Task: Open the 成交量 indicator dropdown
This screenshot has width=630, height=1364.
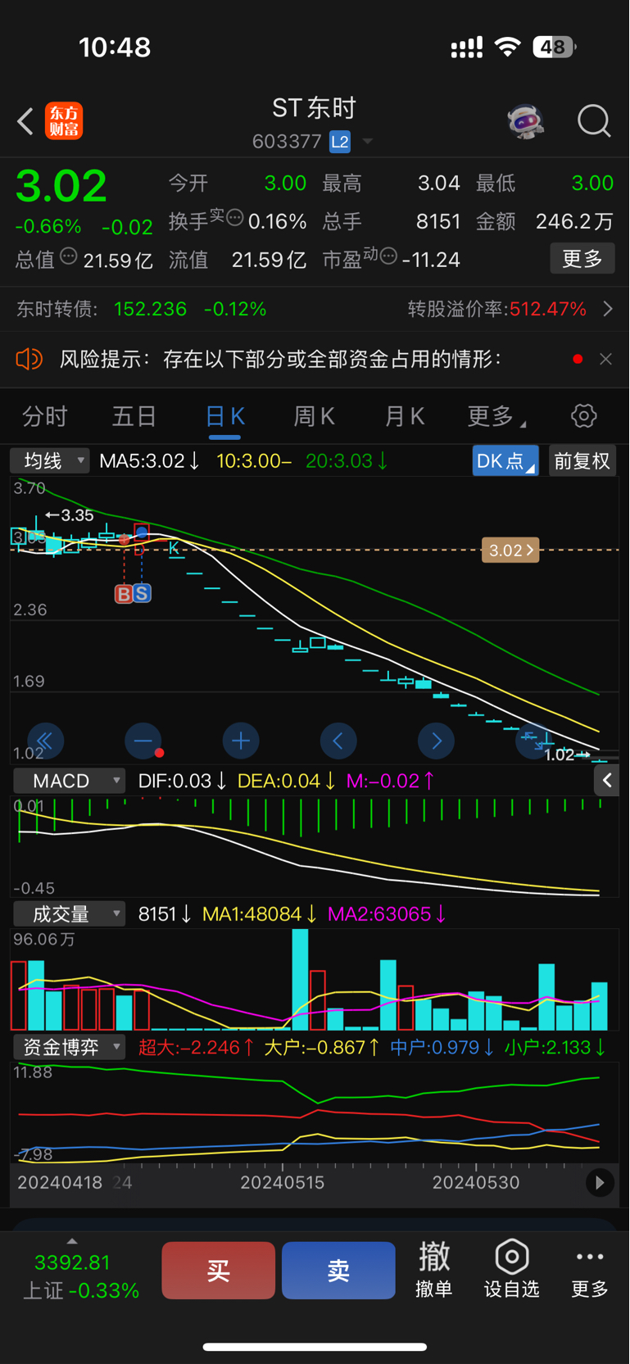Action: pyautogui.click(x=70, y=913)
